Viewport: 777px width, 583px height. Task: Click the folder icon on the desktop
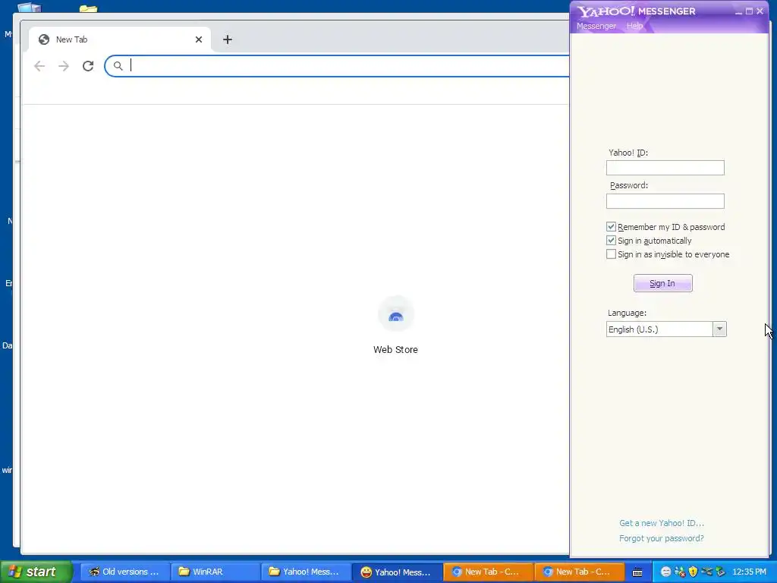coord(88,8)
